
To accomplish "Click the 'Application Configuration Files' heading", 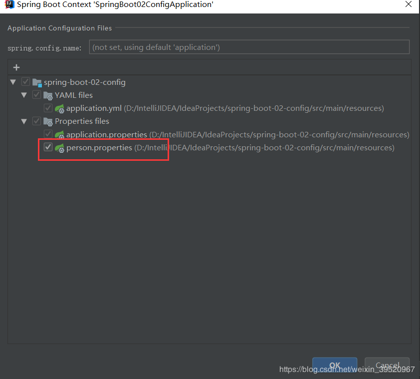I will pos(59,28).
